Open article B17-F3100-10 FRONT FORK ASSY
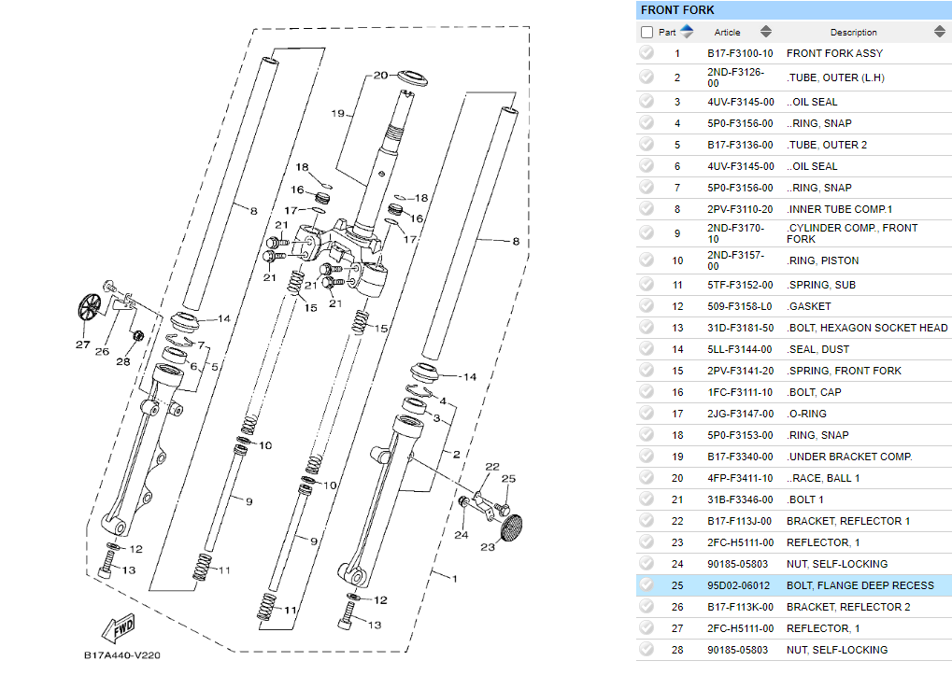The image size is (952, 675). [x=740, y=54]
